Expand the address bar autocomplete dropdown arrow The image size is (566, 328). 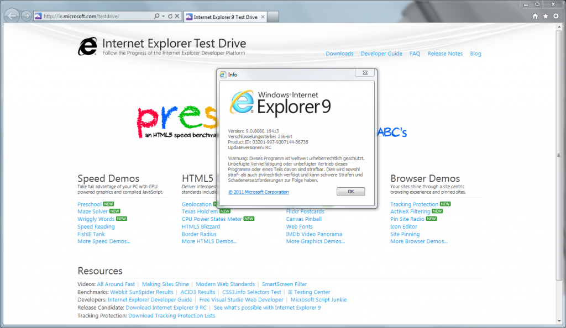tap(163, 16)
